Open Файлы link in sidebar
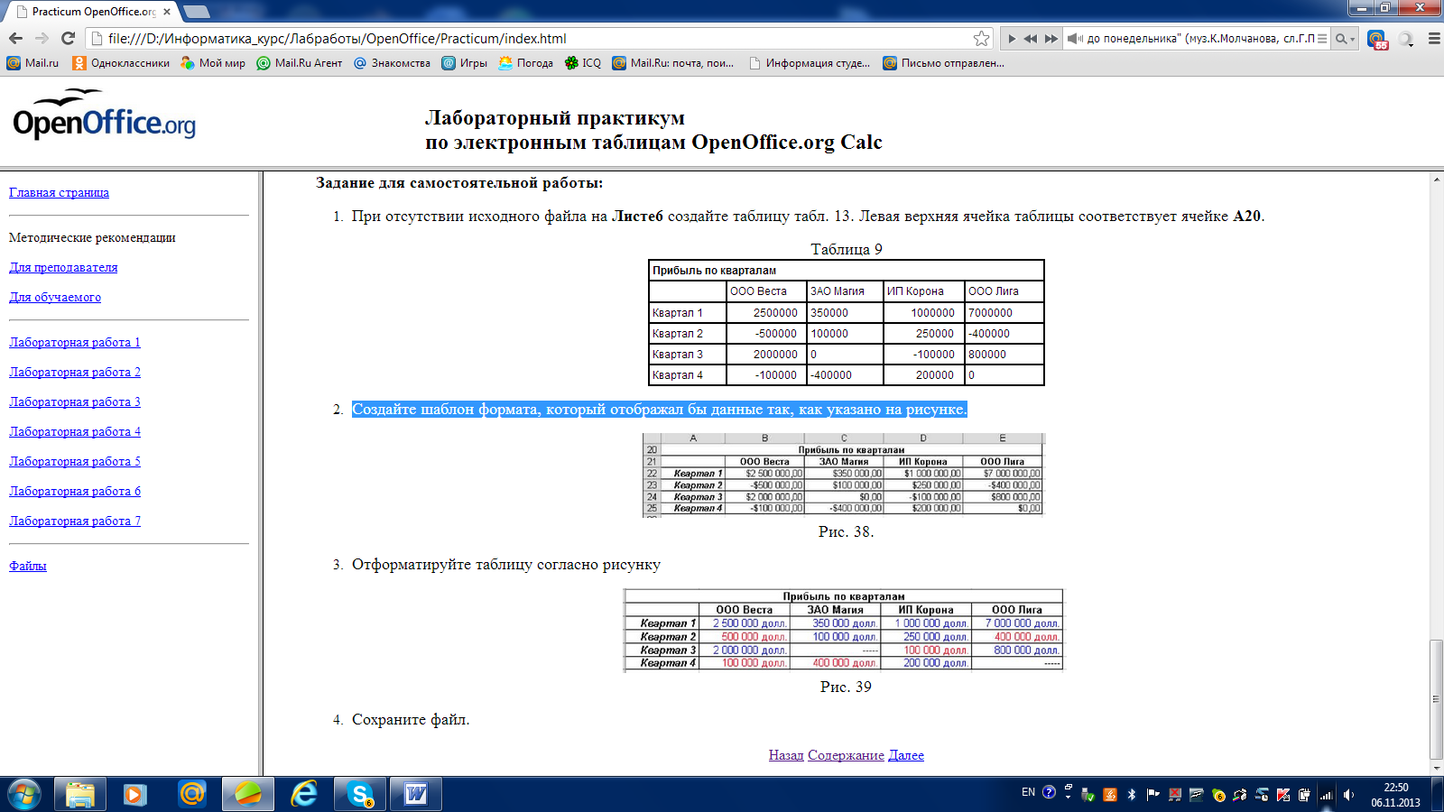The height and width of the screenshot is (812, 1444). (28, 566)
